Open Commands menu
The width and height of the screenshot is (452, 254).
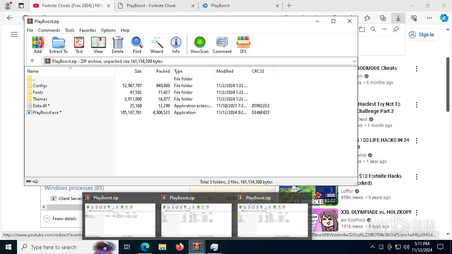pos(49,30)
